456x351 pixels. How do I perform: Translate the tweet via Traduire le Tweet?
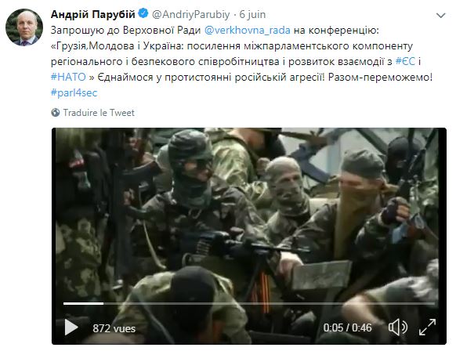(x=99, y=113)
